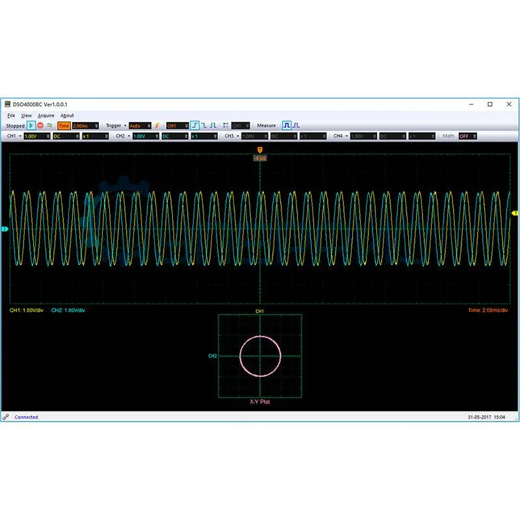The image size is (520, 520).
Task: Open the Trigger mode Auto dropdown
Action: point(140,125)
